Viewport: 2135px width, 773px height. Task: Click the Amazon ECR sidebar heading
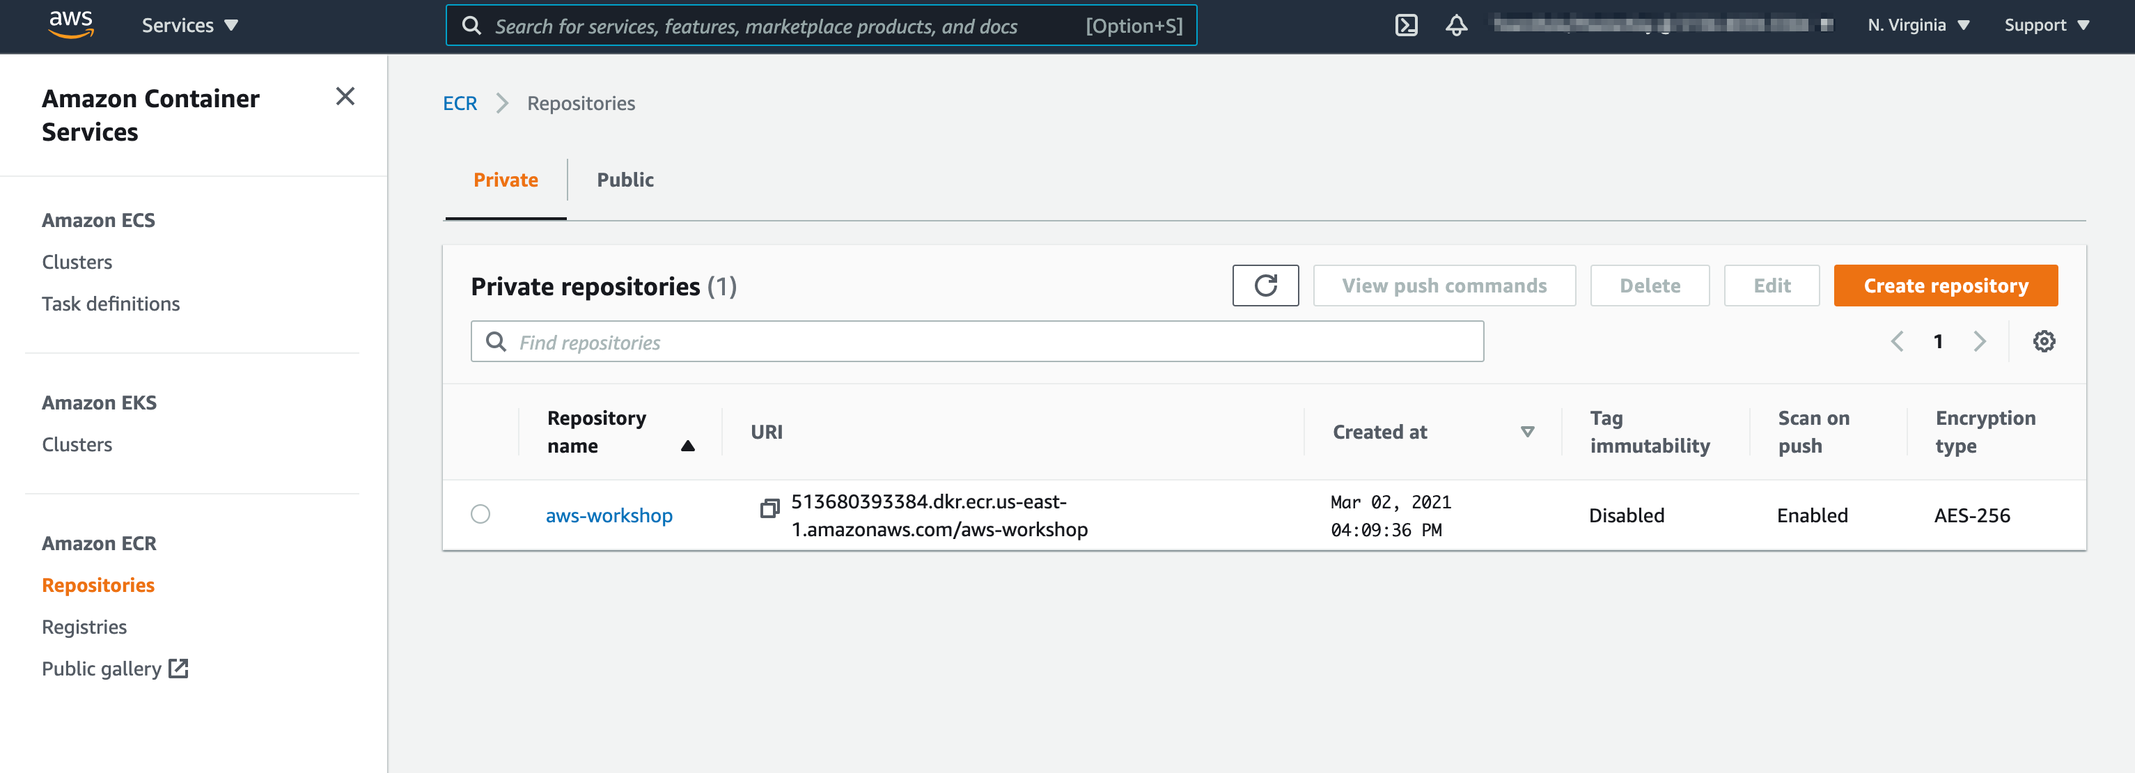[99, 543]
